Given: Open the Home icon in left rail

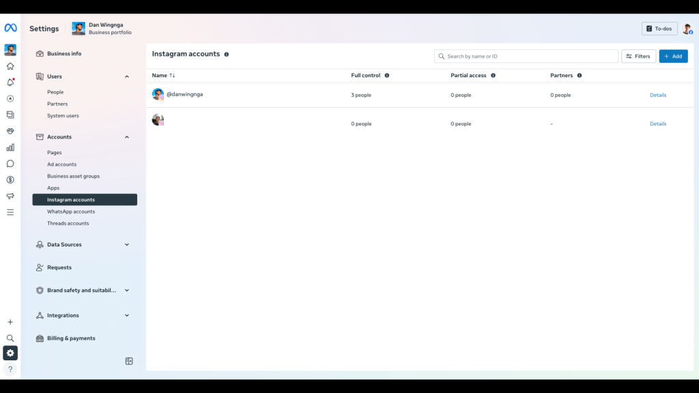Looking at the screenshot, I should [10, 66].
